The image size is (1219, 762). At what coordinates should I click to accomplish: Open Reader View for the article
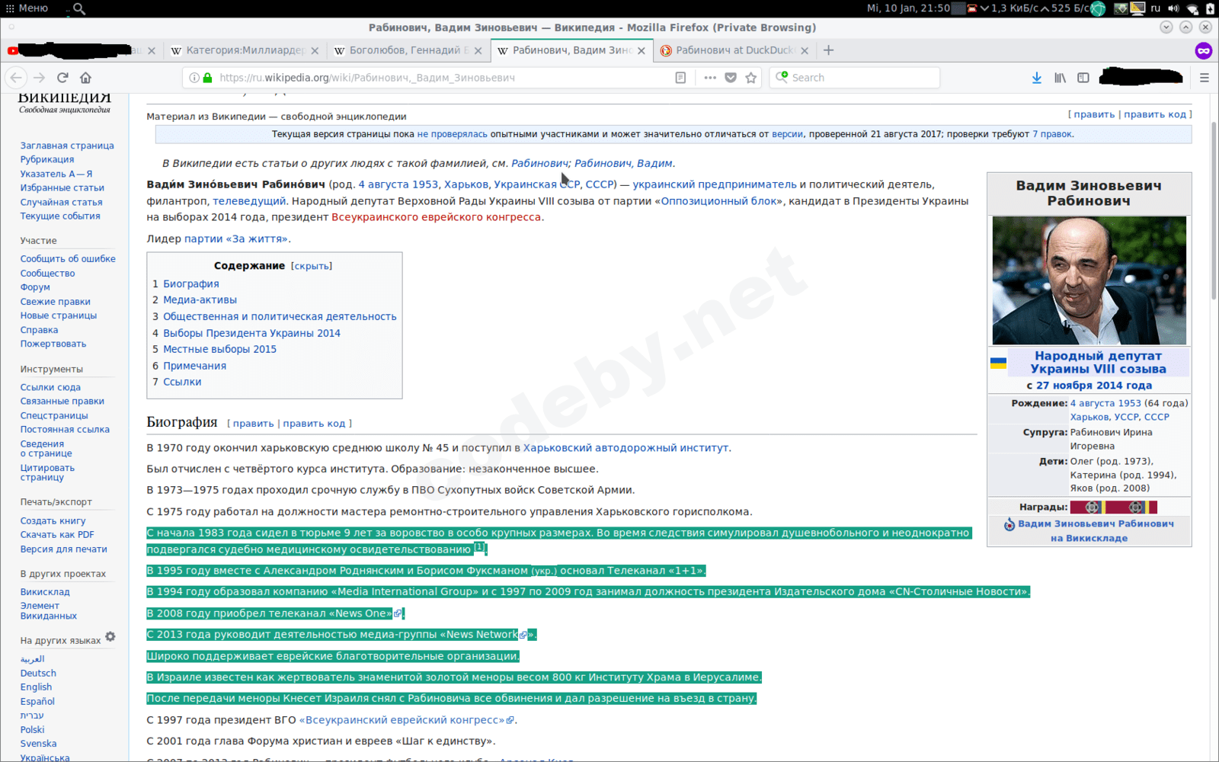[x=679, y=77]
